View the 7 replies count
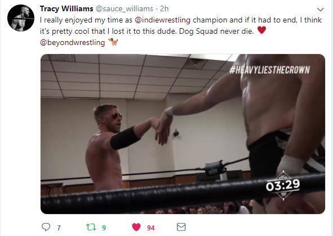Screen dimensions: 333x236 (59, 228)
